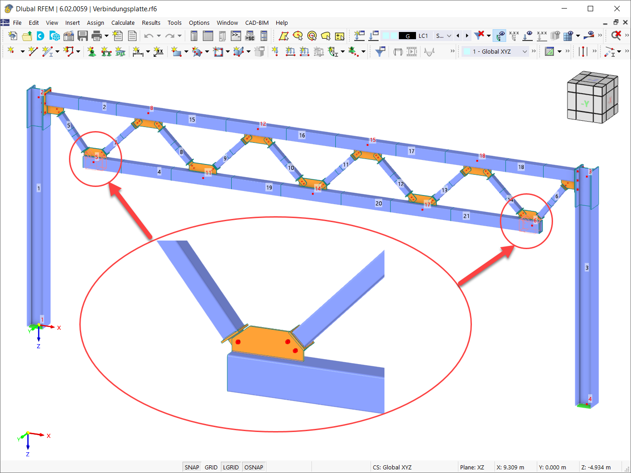
Task: Click the G load case category label
Action: [407, 36]
